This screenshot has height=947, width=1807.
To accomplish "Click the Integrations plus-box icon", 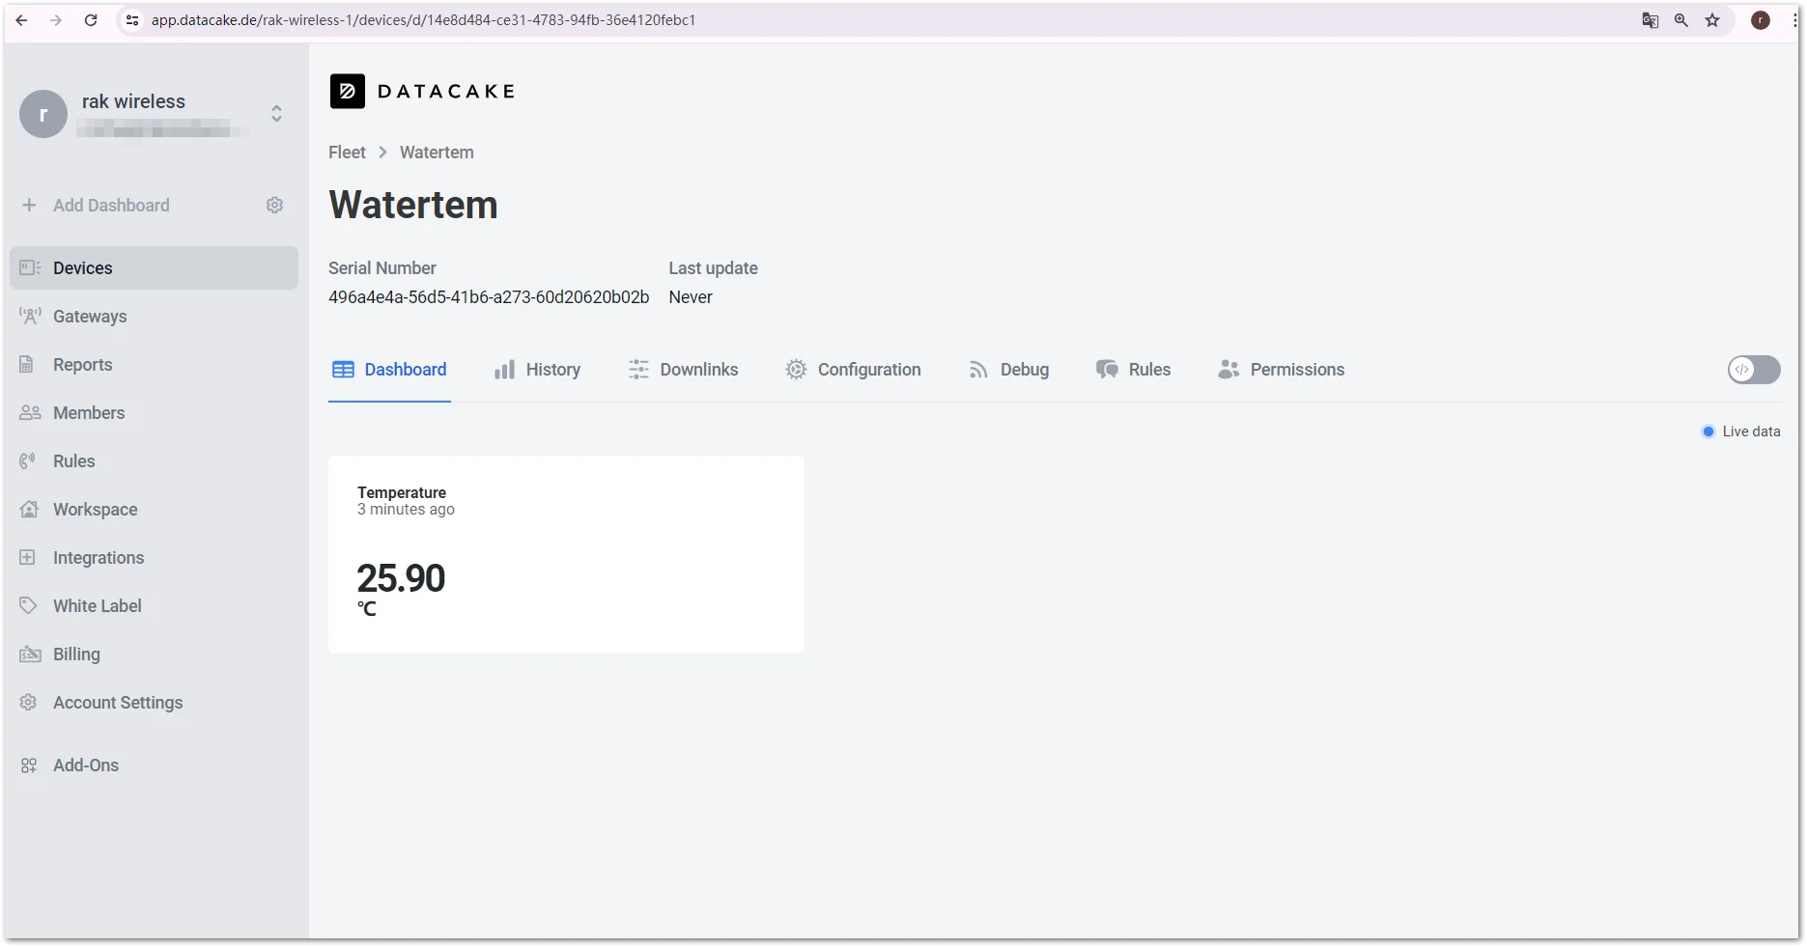I will pos(28,557).
